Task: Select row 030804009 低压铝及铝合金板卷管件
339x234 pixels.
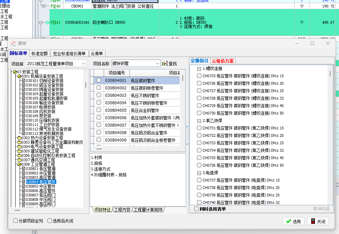Action: [x=137, y=140]
